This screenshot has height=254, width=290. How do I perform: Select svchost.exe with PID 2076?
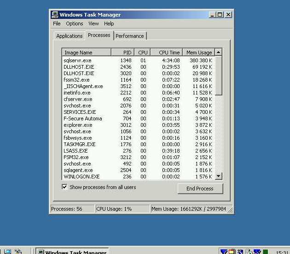[x=138, y=106]
